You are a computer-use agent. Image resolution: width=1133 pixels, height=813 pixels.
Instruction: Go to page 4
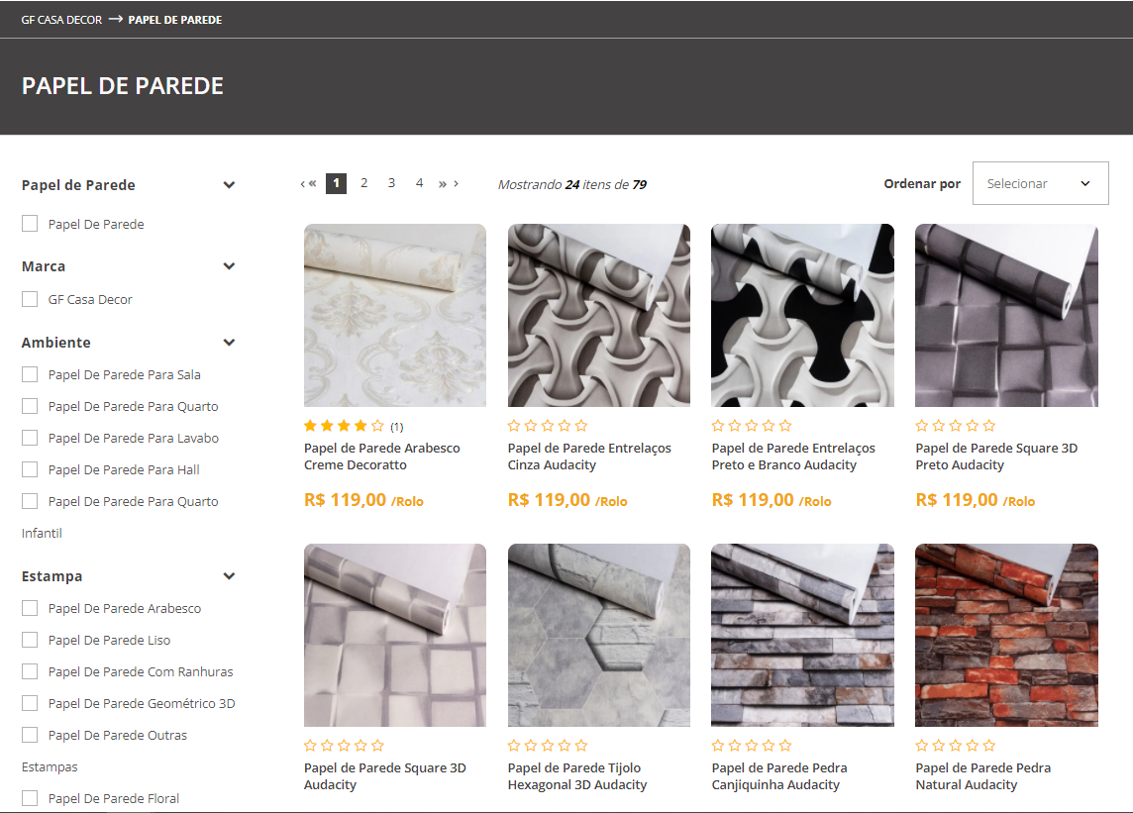coord(419,183)
